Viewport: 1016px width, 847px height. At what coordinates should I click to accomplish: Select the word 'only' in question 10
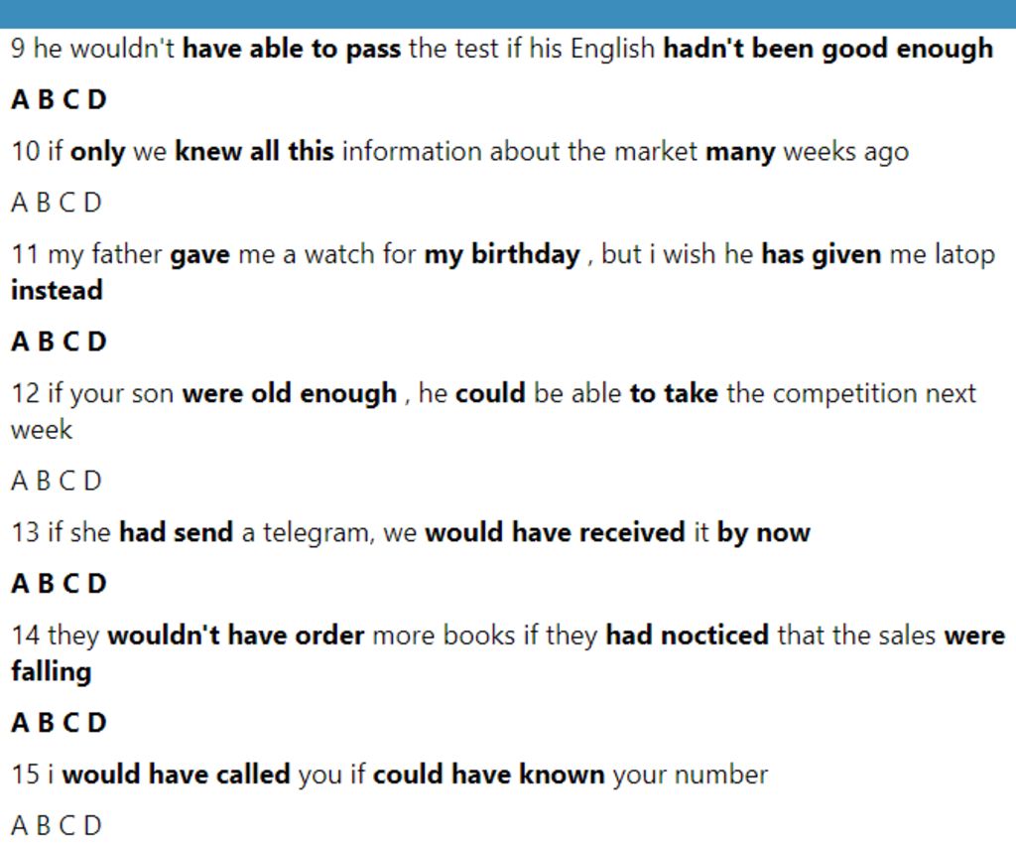[x=97, y=152]
